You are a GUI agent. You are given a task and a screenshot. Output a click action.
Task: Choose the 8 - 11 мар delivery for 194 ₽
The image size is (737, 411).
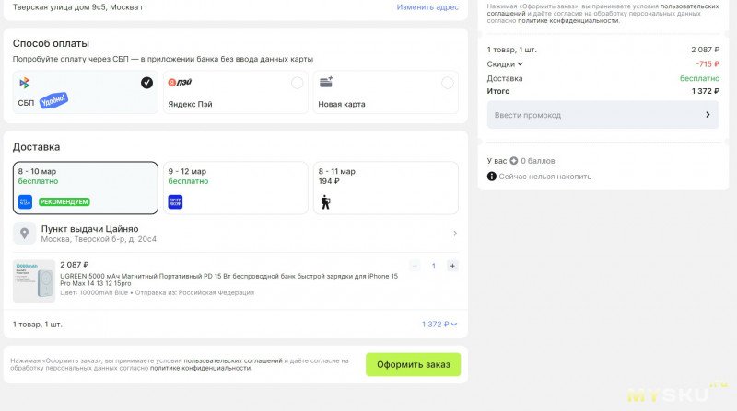click(x=385, y=188)
